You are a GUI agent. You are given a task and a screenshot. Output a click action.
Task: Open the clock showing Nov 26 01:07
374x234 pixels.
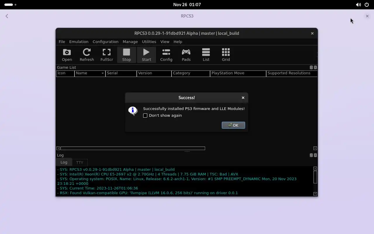point(187,5)
